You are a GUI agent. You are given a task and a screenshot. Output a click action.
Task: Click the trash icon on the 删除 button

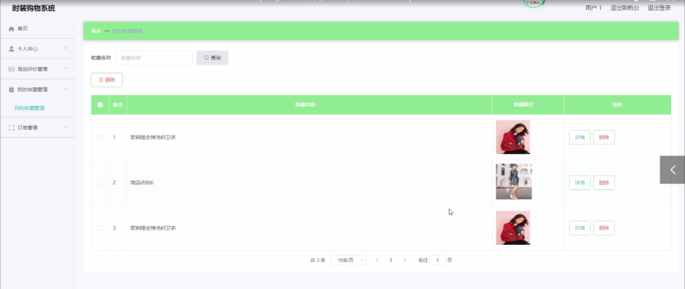(x=101, y=80)
